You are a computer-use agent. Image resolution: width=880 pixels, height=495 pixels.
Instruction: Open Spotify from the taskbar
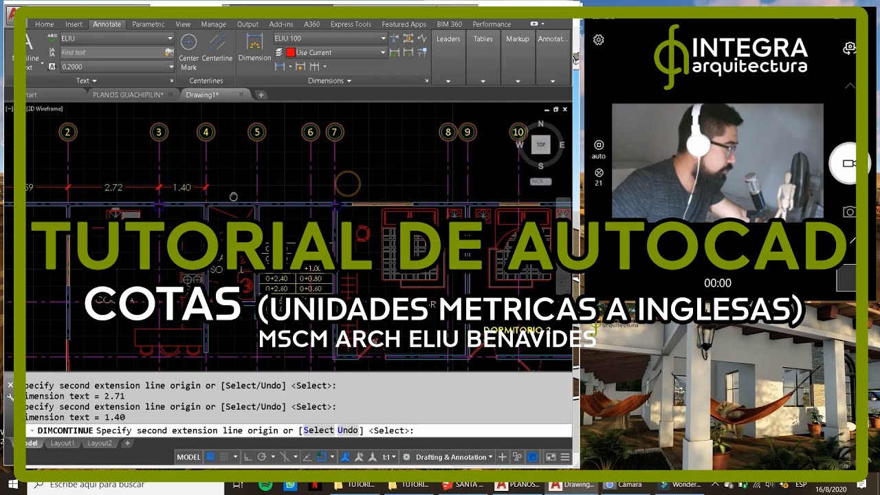(266, 484)
